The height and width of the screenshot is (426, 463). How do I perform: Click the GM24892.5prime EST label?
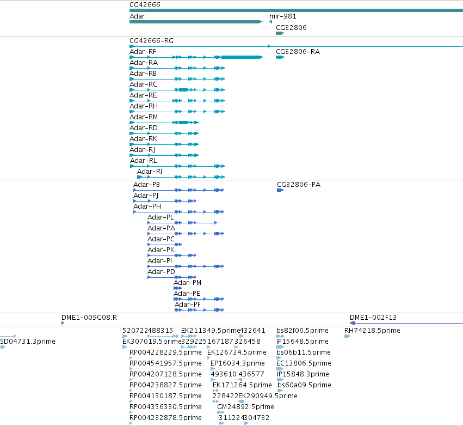[x=246, y=407]
